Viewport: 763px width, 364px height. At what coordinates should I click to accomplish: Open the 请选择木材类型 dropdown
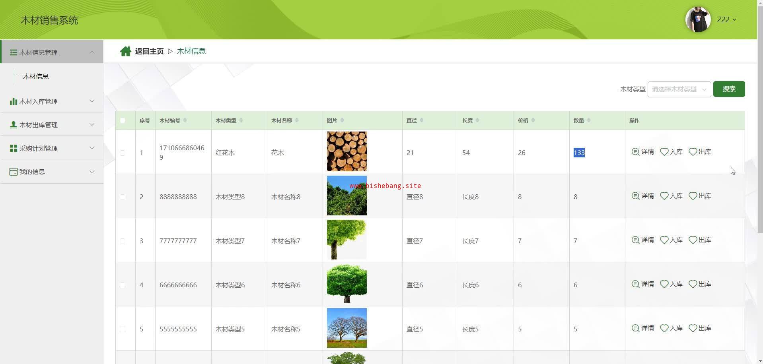(x=679, y=89)
